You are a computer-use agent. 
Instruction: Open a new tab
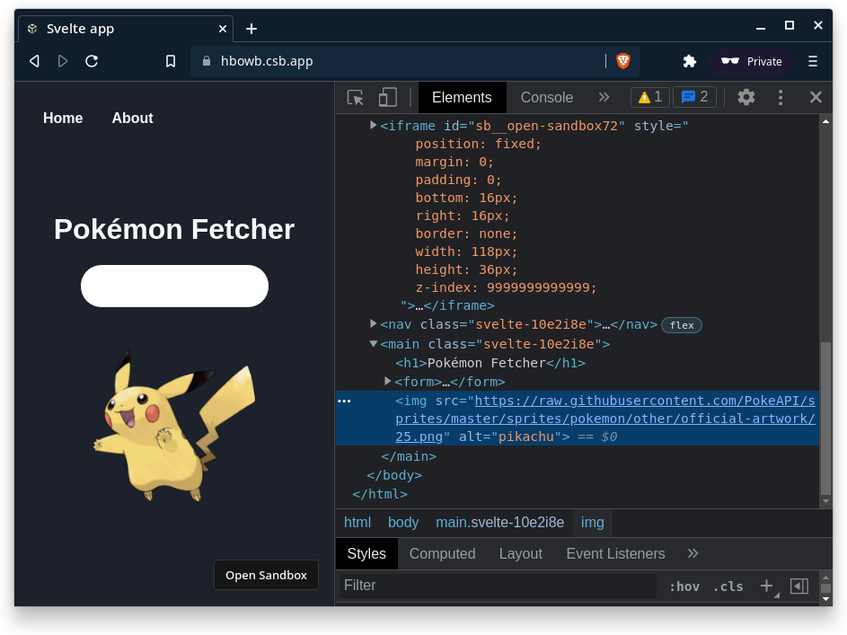pyautogui.click(x=251, y=29)
